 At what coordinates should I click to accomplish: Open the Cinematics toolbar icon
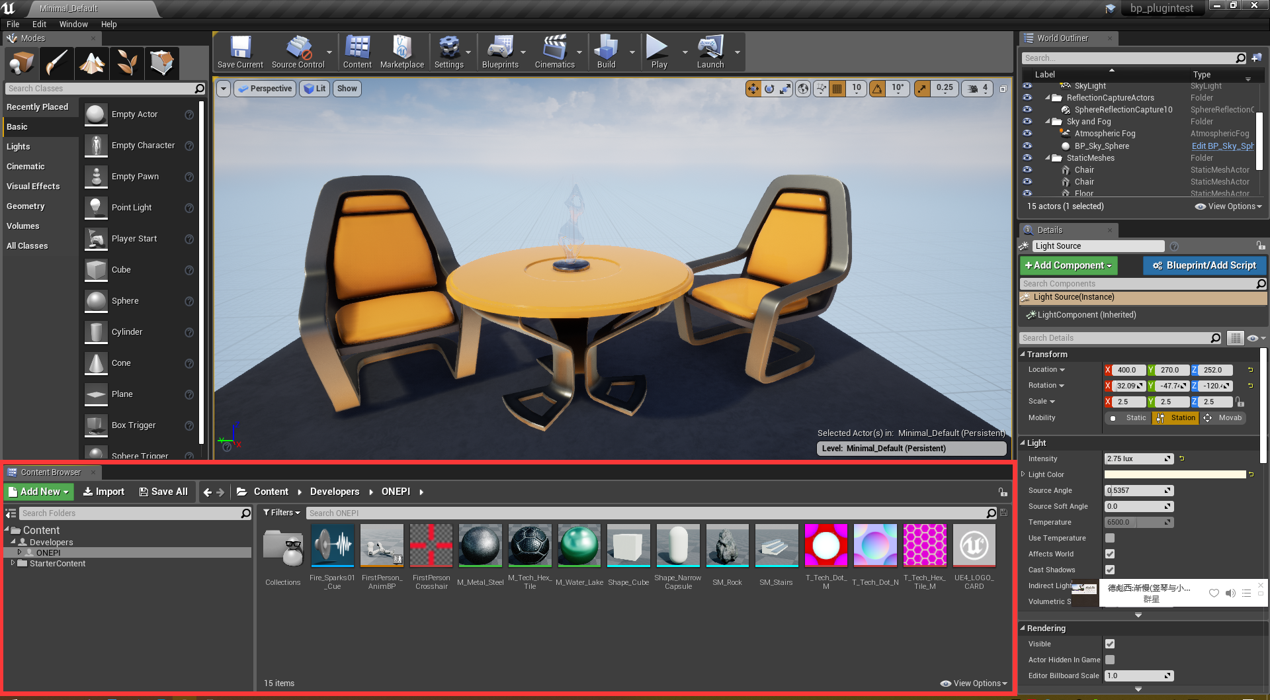[x=554, y=52]
